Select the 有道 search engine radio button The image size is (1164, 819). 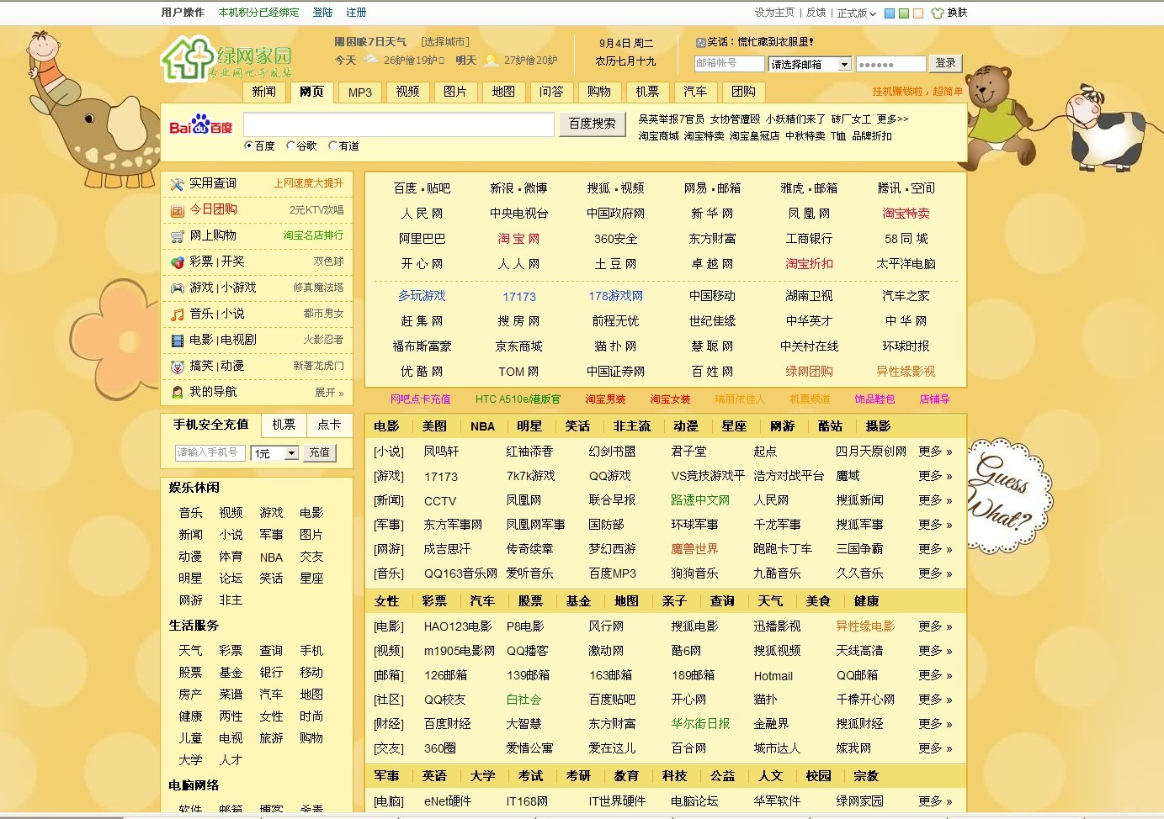333,145
